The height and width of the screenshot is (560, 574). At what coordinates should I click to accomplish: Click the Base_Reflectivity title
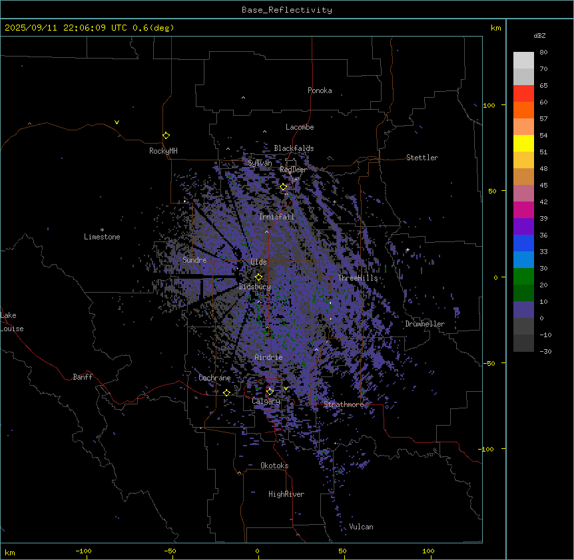click(x=287, y=10)
